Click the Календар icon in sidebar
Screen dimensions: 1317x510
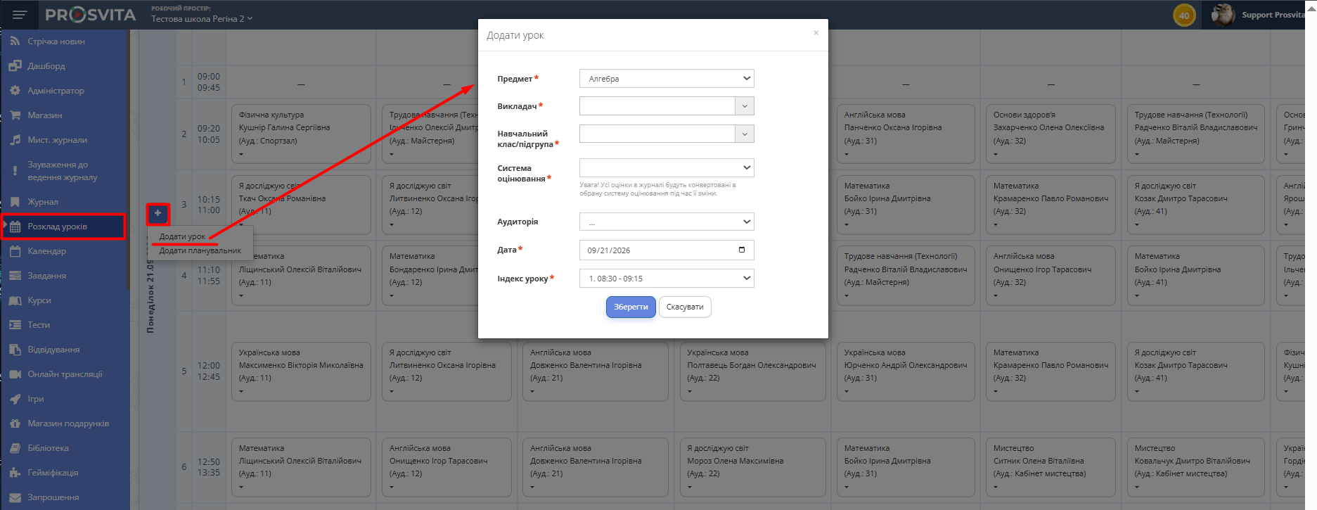pyautogui.click(x=15, y=251)
